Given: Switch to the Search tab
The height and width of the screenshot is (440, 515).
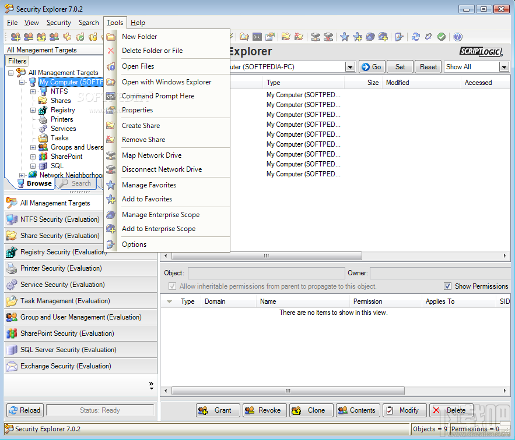Looking at the screenshot, I should point(76,183).
